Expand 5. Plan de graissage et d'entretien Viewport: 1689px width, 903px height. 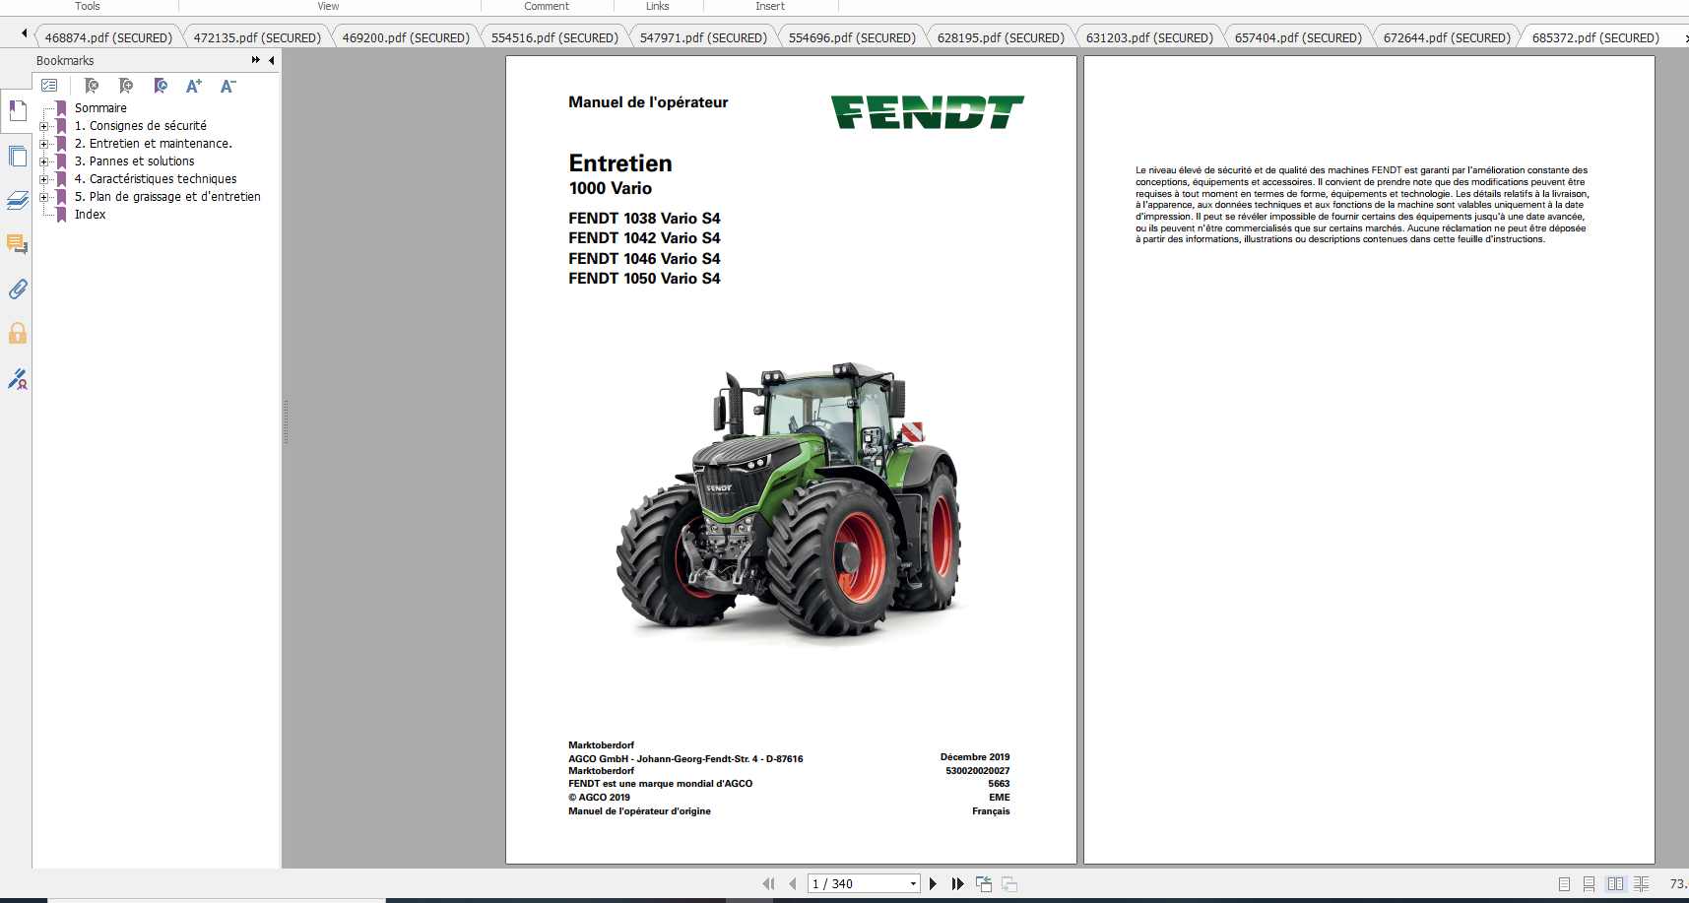[43, 197]
